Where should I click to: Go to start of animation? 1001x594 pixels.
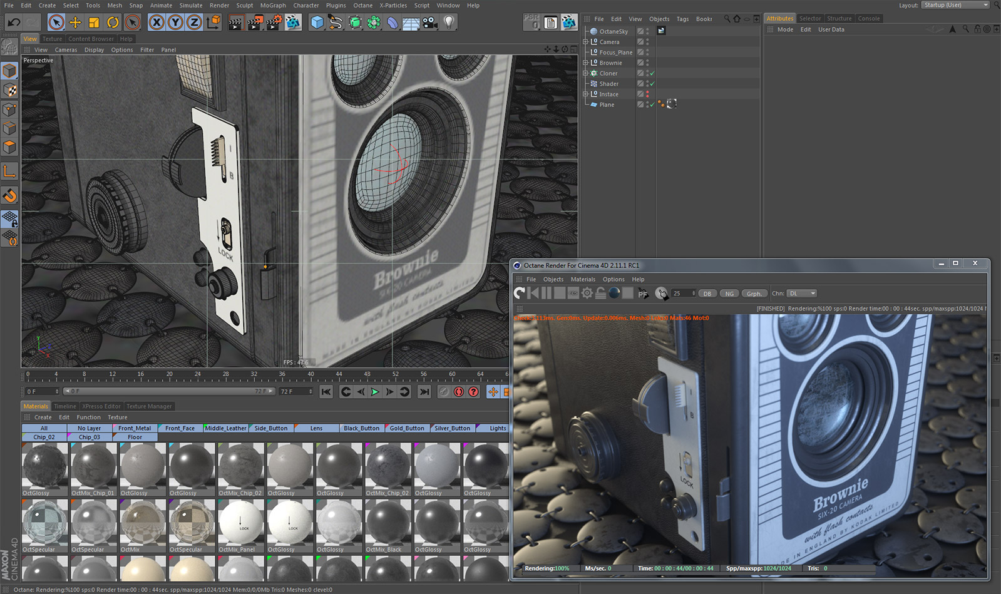click(326, 392)
